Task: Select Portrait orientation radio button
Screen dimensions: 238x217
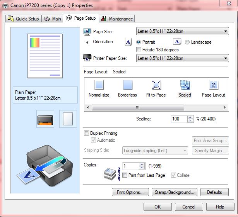Action: pyautogui.click(x=139, y=42)
